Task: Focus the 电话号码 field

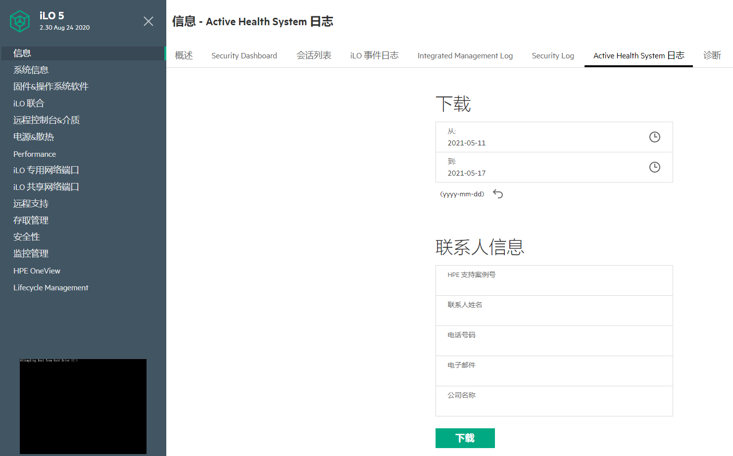Action: 554,341
